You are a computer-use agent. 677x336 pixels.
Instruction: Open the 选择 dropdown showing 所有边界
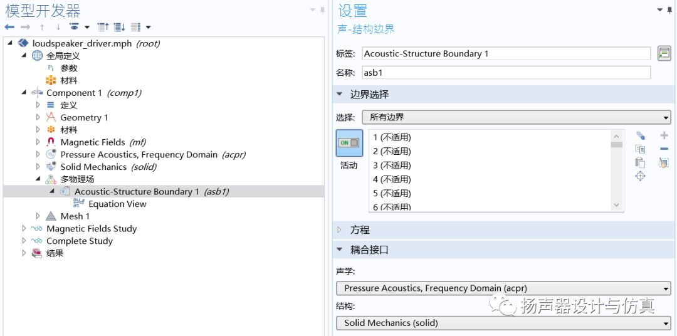[517, 117]
